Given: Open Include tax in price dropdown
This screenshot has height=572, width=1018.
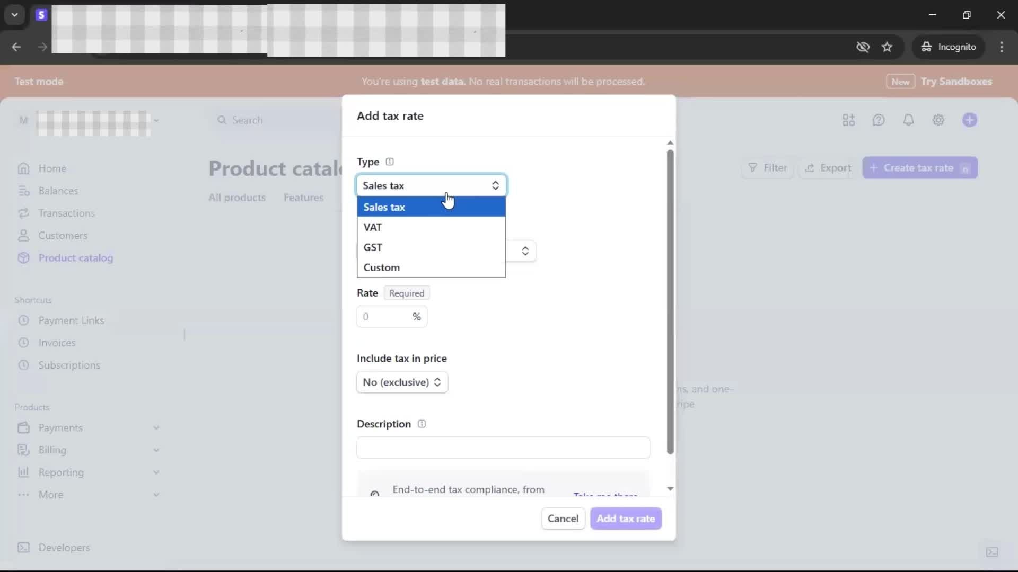Looking at the screenshot, I should (x=402, y=382).
